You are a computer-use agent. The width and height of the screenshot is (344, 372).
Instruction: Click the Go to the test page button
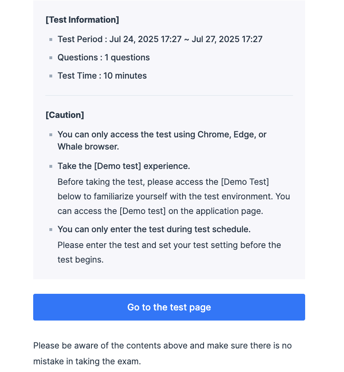pos(169,307)
